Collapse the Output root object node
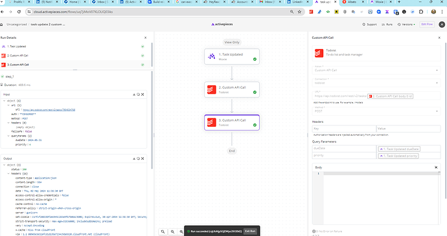Image resolution: width=447 pixels, height=236 pixels. 5,165
